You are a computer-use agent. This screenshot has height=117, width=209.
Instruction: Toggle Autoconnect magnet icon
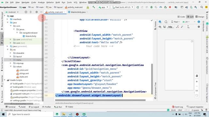pyautogui.click(x=165, y=27)
